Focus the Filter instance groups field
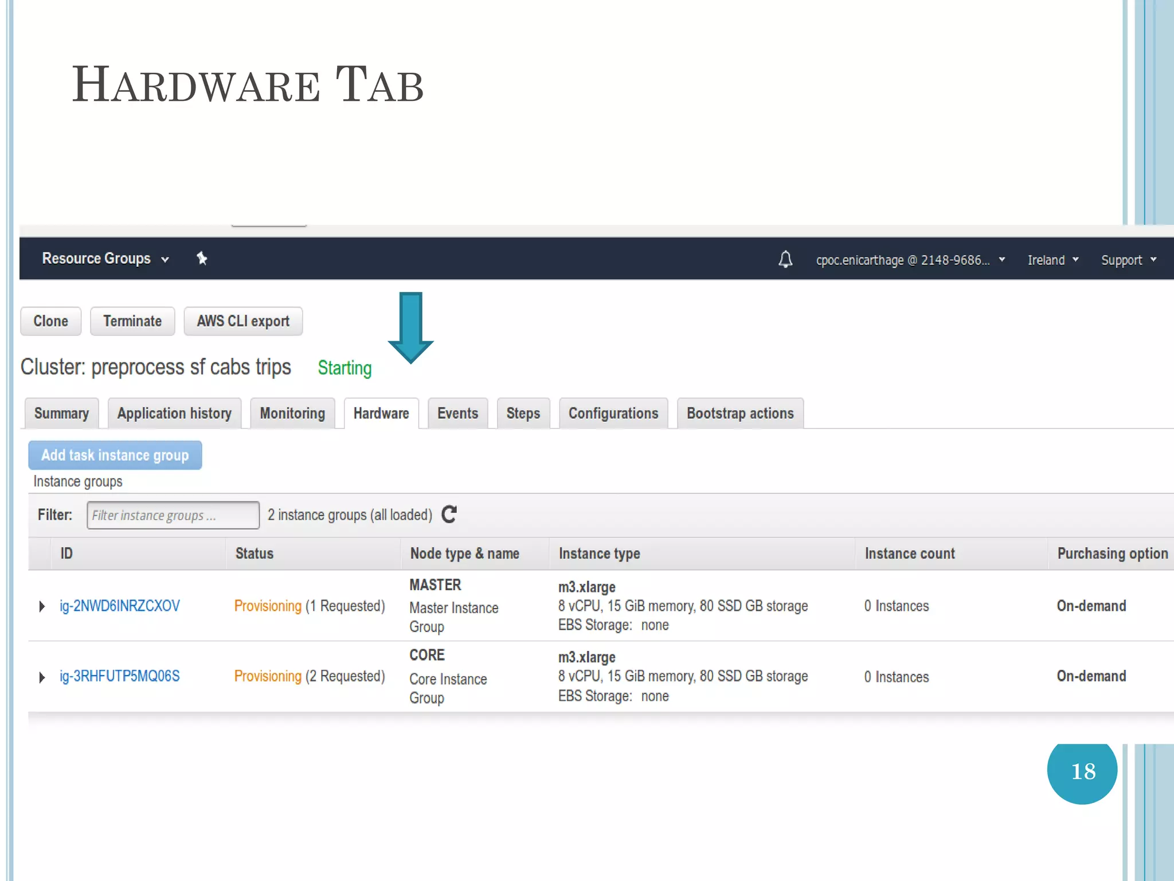 pos(173,515)
